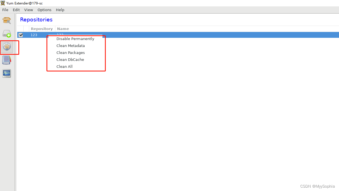Viewport: 339px width, 191px height.
Task: Open the Options menu
Action: coord(45,10)
